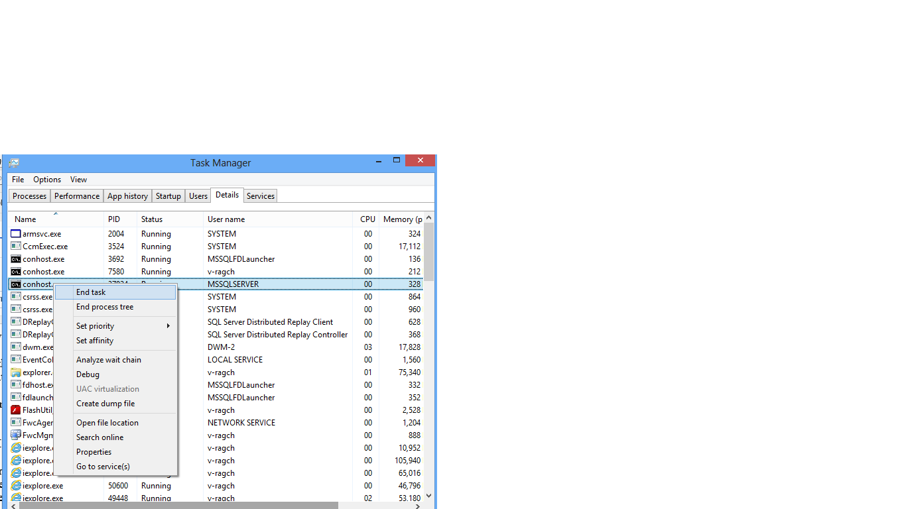
Task: Open the Set priority submenu
Action: click(x=115, y=326)
